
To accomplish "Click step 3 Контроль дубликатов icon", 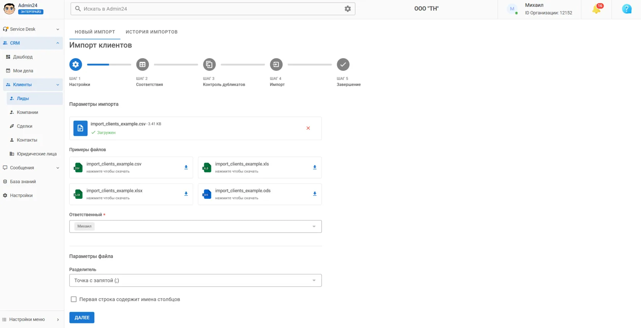I will click(209, 64).
